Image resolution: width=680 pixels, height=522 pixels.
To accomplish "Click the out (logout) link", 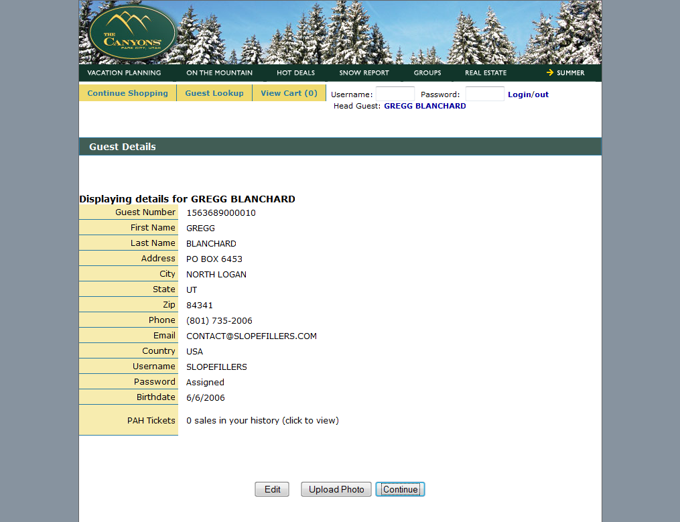I will pos(541,94).
